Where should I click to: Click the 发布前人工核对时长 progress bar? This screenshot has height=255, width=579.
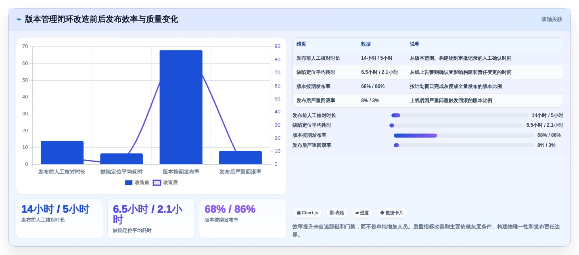click(460, 115)
